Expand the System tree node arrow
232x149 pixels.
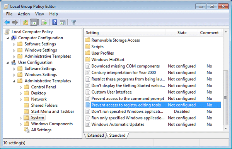pyautogui.click(x=21, y=118)
